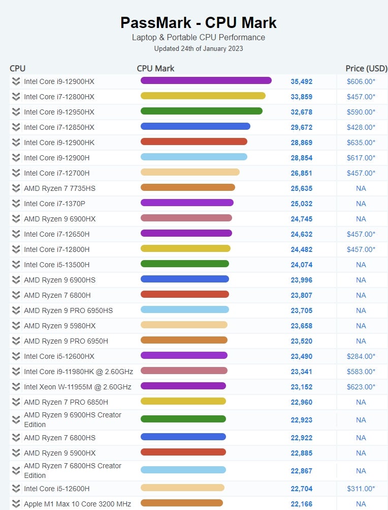The image size is (388, 510).
Task: Open the Intel Core i7-12800H link
Action: (x=57, y=249)
